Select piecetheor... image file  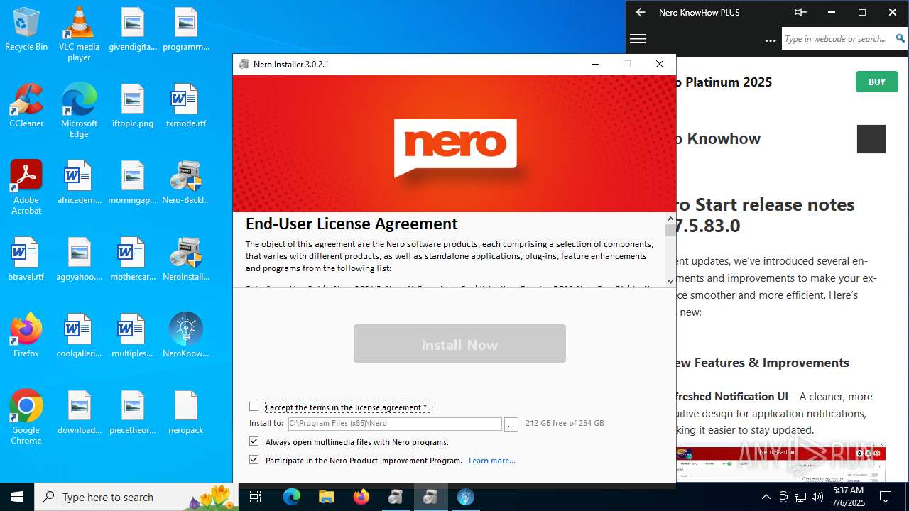click(x=133, y=412)
